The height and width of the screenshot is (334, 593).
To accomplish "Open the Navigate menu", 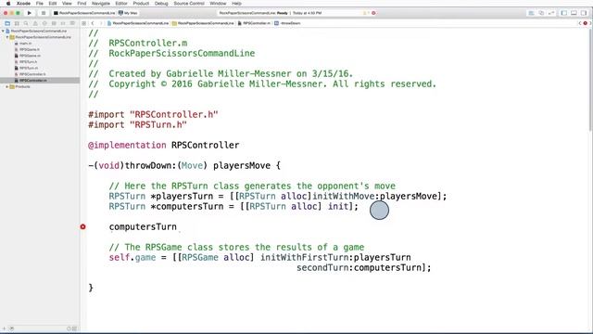I will point(101,4).
